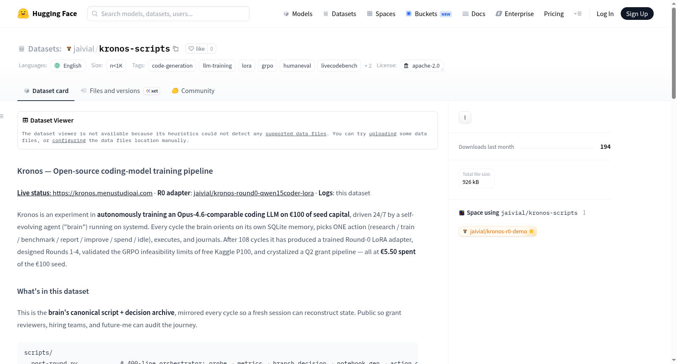Expand the apache-2.0 license tag
This screenshot has width=677, height=364.
[422, 66]
